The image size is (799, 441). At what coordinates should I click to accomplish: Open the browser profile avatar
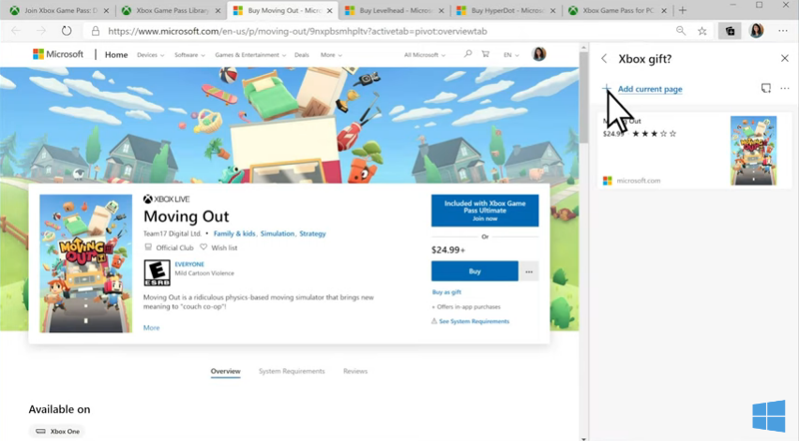click(756, 31)
